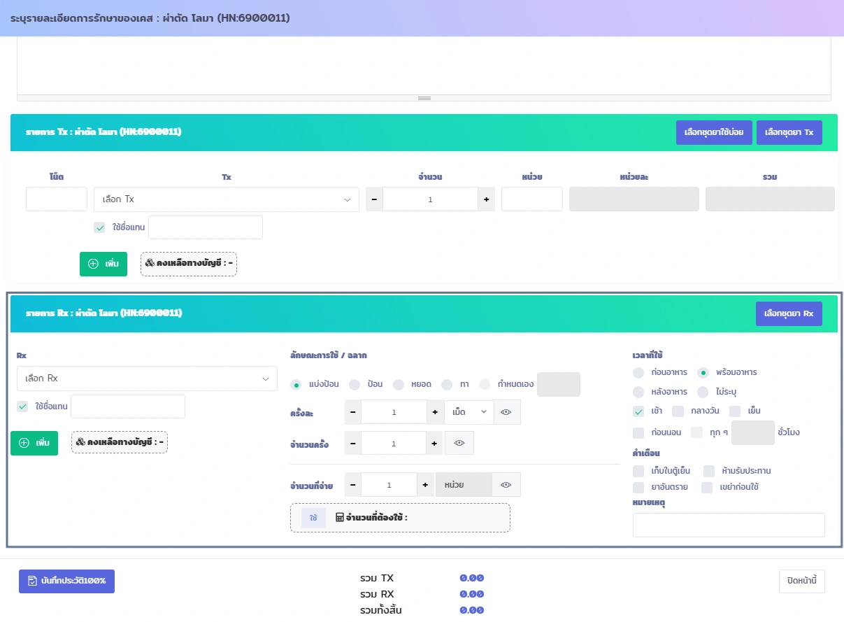This screenshot has height=622, width=844.
Task: Click eye icon beside จำนวนที่จ่าย หน่วย
Action: coord(506,484)
